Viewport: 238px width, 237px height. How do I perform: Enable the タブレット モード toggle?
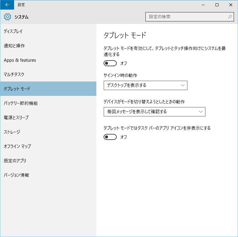pyautogui.click(x=110, y=63)
